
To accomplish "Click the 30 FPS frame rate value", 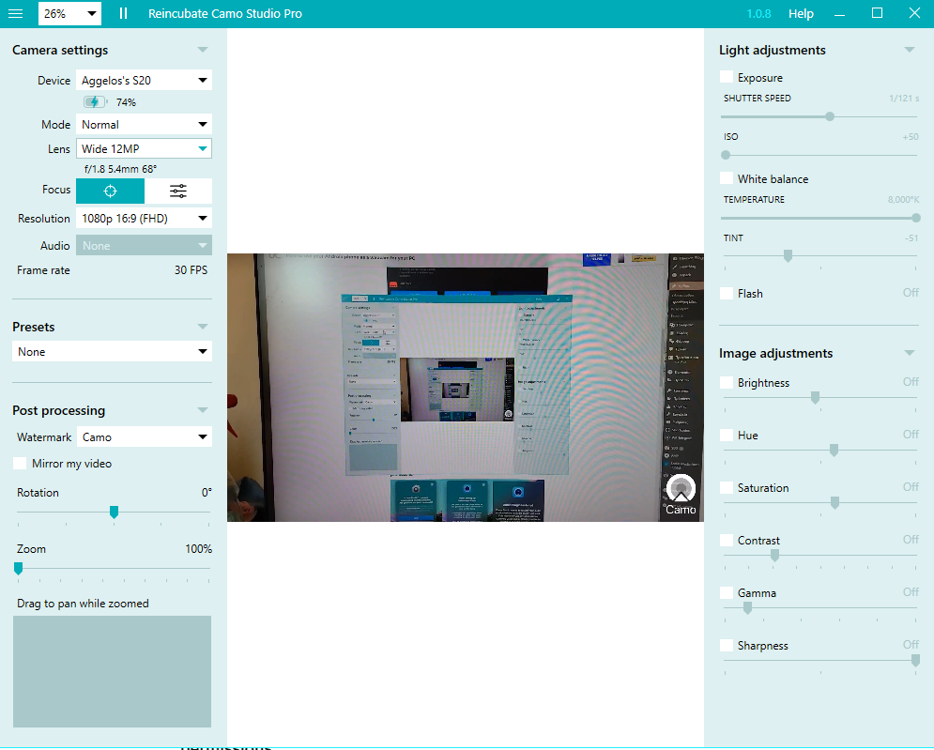I will click(x=191, y=269).
